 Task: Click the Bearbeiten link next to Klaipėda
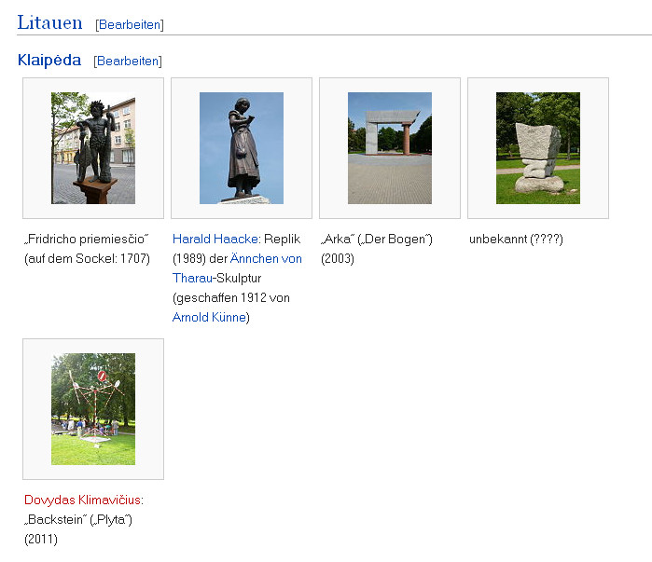point(128,62)
